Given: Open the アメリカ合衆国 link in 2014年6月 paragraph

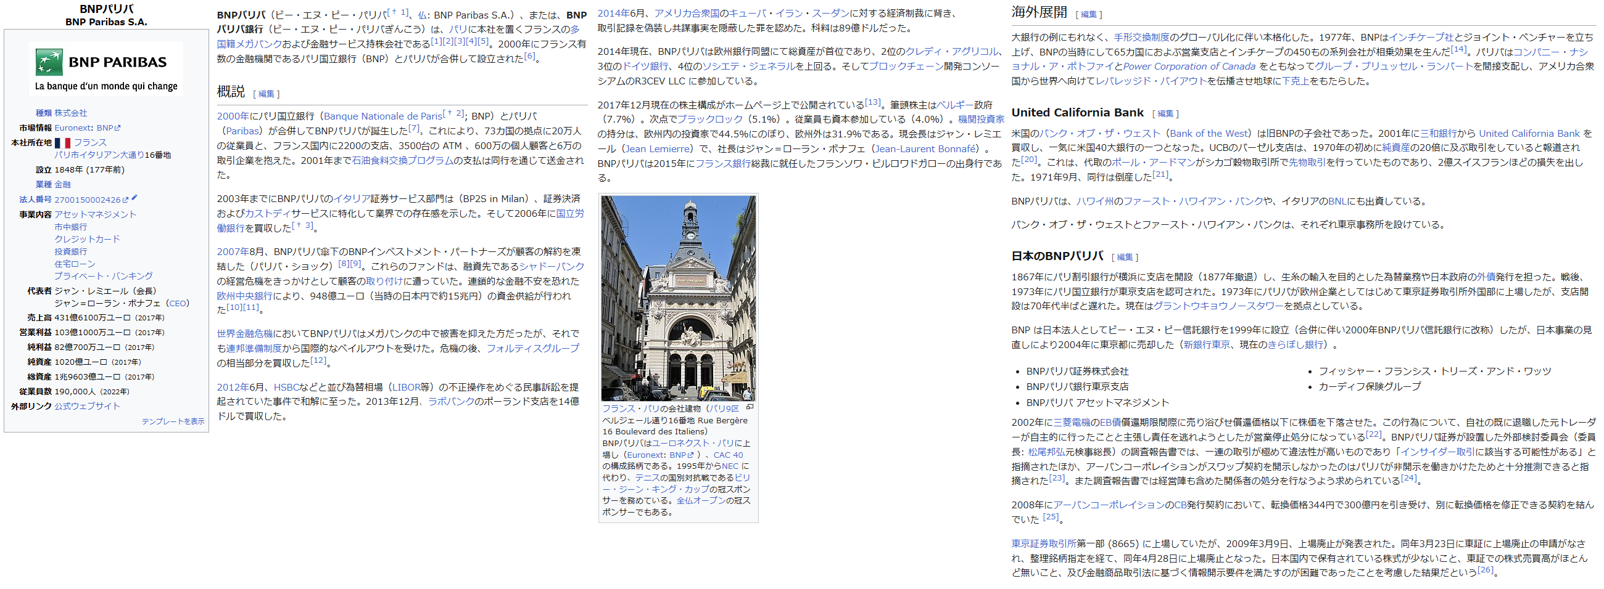Looking at the screenshot, I should [x=686, y=14].
